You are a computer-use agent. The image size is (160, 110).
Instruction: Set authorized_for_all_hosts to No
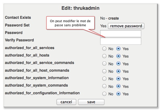tap(104, 56)
